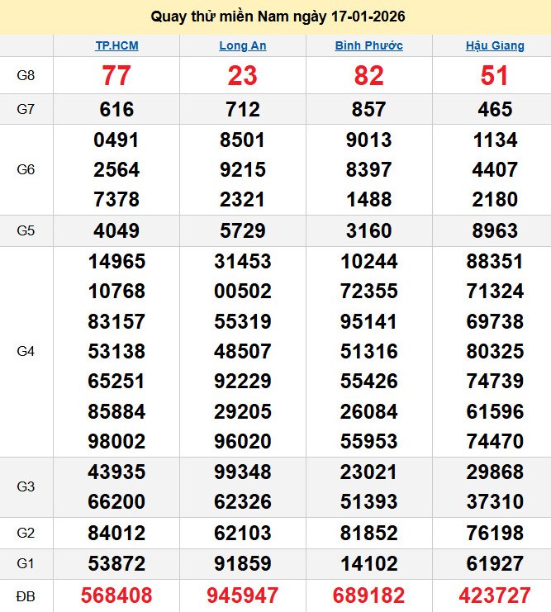The width and height of the screenshot is (551, 612).
Task: Click the G6 row label
Action: [26, 169]
